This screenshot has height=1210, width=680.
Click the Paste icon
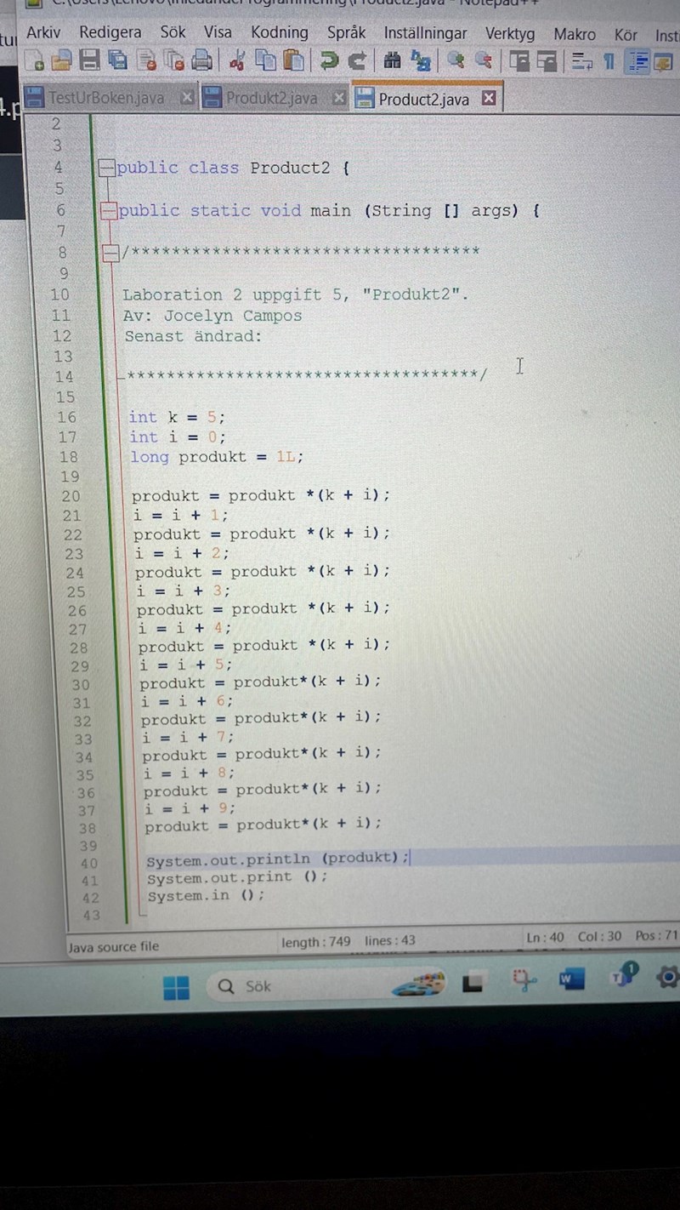tap(292, 61)
